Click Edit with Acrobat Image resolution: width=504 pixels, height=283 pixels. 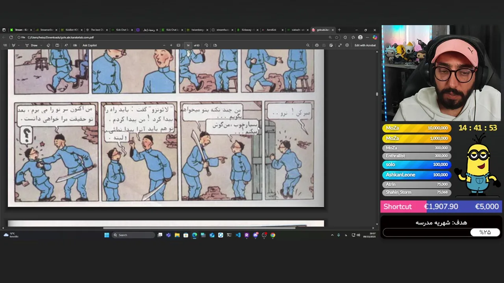365,45
